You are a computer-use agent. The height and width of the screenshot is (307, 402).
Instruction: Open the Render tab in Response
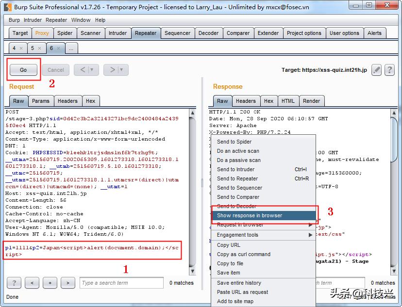(311, 101)
